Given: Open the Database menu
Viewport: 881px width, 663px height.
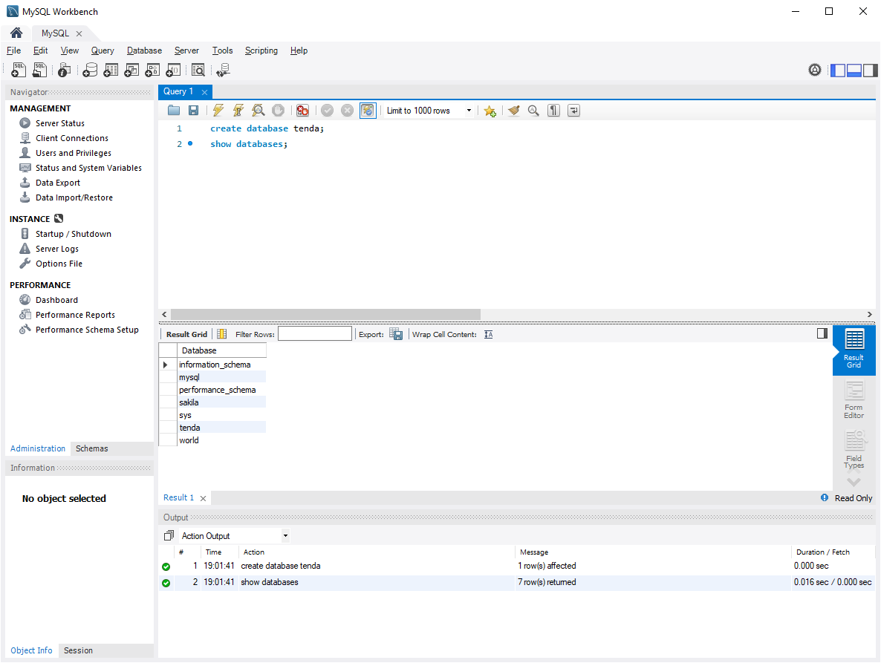Looking at the screenshot, I should 144,50.
